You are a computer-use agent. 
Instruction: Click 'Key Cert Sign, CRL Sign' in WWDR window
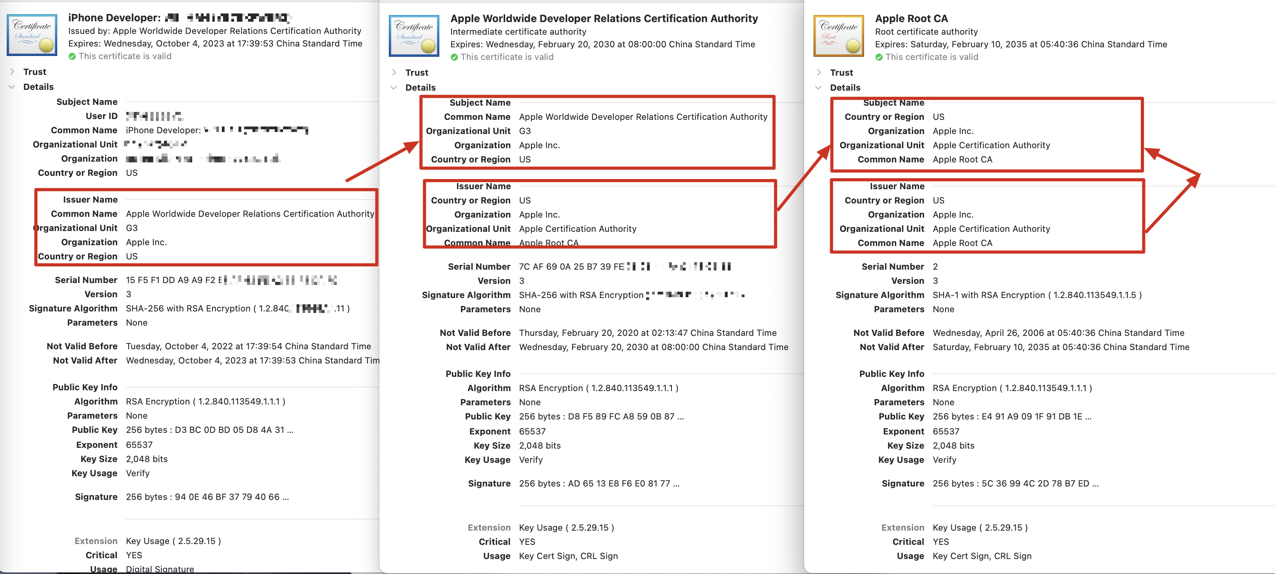coord(568,556)
